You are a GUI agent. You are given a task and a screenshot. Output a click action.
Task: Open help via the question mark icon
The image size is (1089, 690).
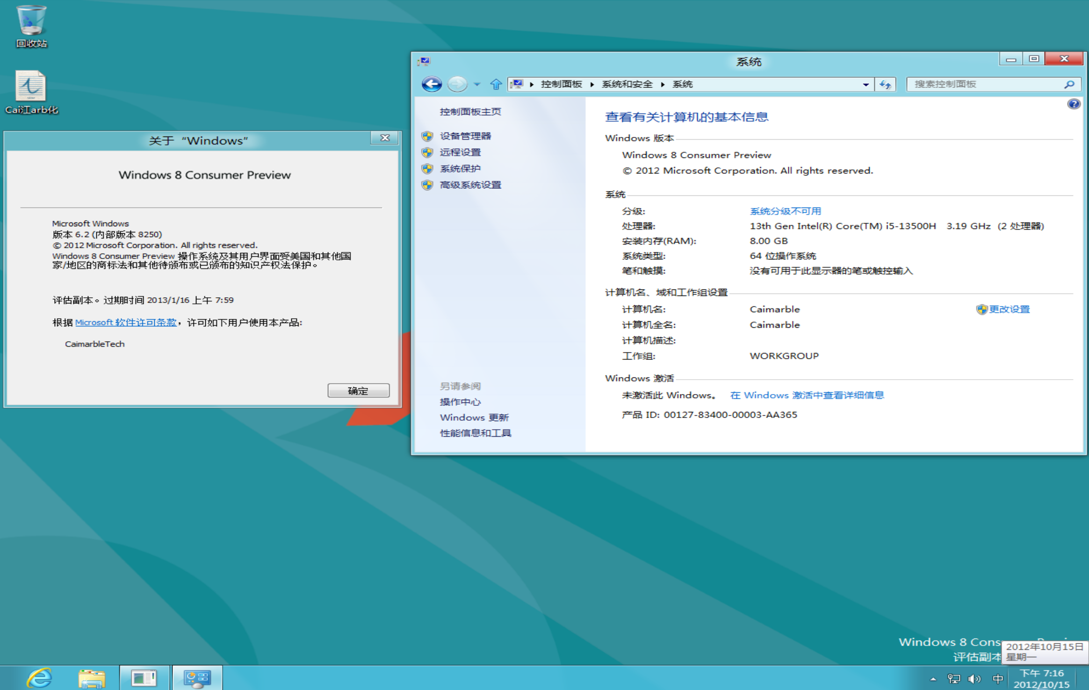point(1075,103)
